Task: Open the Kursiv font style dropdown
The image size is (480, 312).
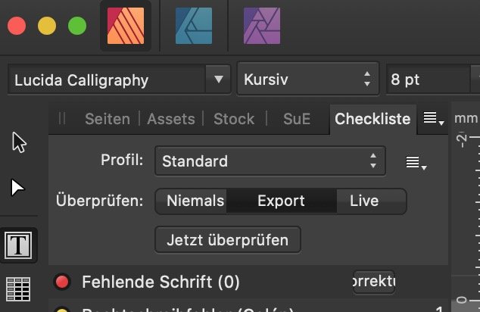Action: coord(308,80)
